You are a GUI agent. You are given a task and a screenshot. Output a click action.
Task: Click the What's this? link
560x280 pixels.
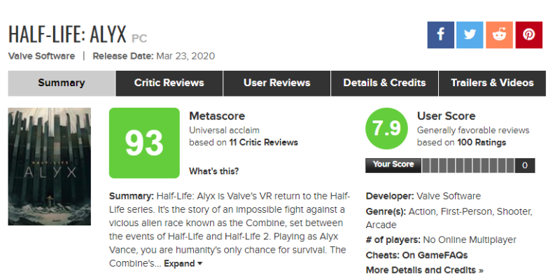214,171
